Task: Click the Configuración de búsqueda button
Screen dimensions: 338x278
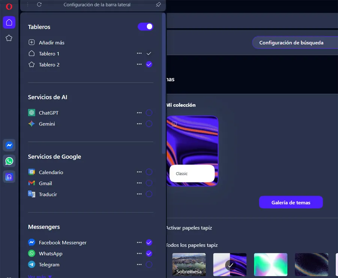Action: 291,43
